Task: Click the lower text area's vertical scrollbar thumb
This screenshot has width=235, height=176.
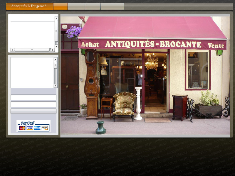Action: click(x=56, y=65)
